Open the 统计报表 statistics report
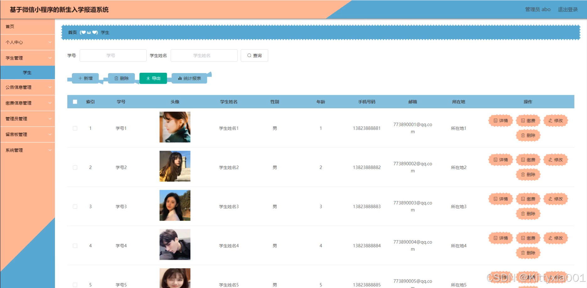 click(x=189, y=78)
